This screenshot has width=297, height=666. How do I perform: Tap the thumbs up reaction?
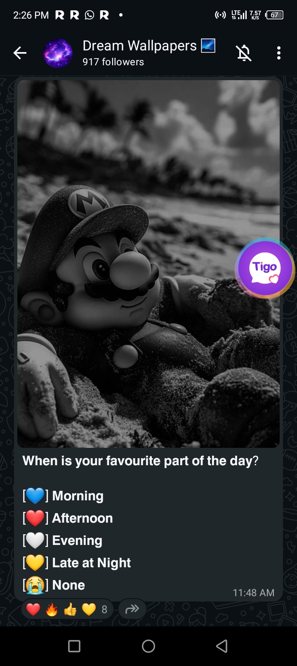pos(70,609)
